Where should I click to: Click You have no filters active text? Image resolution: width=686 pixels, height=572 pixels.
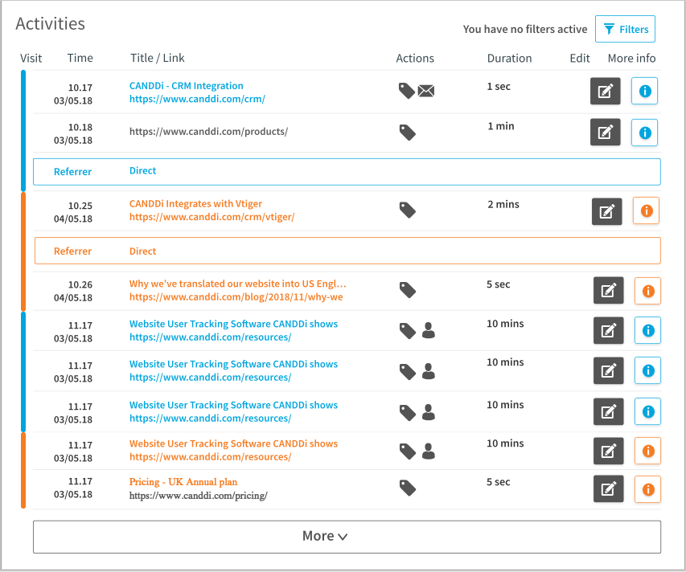pyautogui.click(x=525, y=29)
